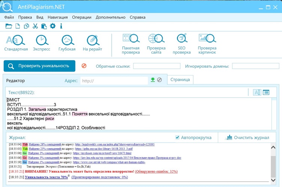Viewport: 282px width, 187px height.
Task: Click the Обнаружено ошибок: 32% link
Action: click(x=156, y=171)
